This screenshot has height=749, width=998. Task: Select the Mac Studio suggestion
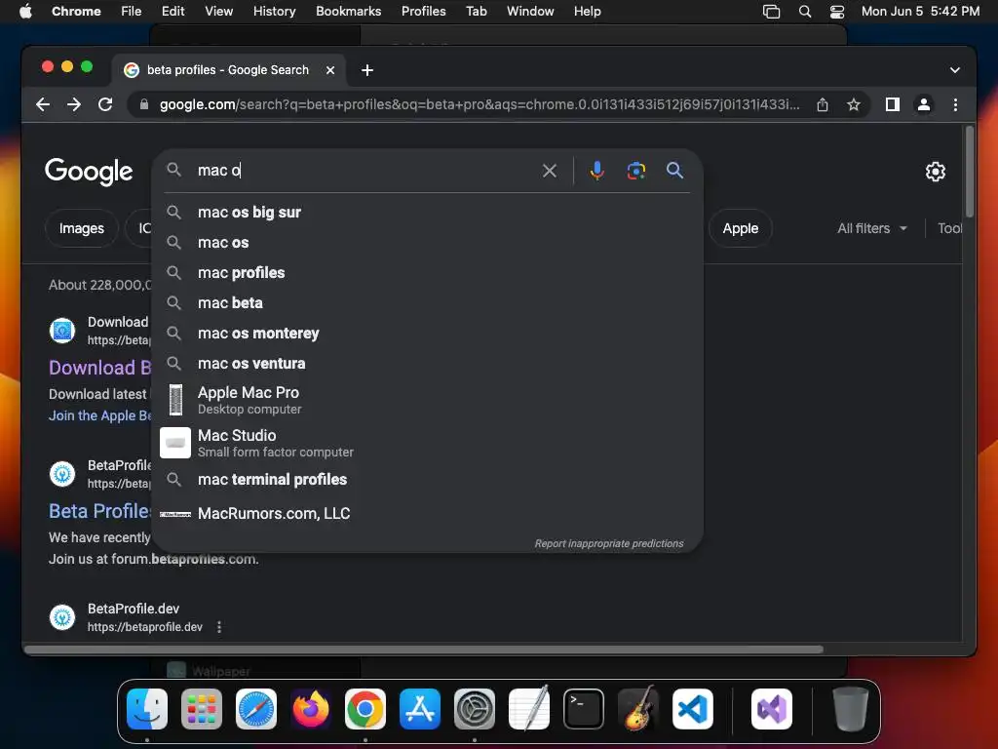[427, 443]
